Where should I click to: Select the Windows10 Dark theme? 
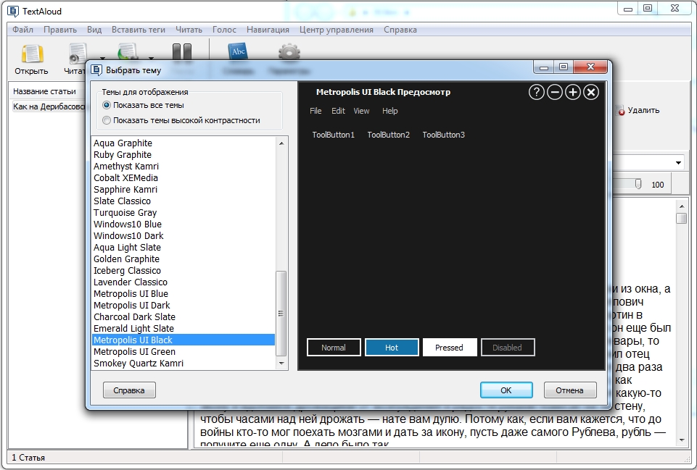pyautogui.click(x=183, y=235)
